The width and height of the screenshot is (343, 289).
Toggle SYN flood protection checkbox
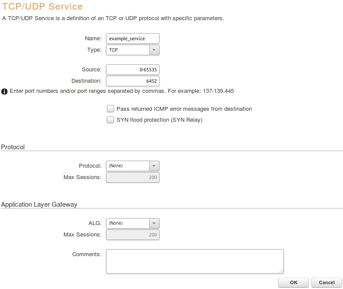(110, 120)
